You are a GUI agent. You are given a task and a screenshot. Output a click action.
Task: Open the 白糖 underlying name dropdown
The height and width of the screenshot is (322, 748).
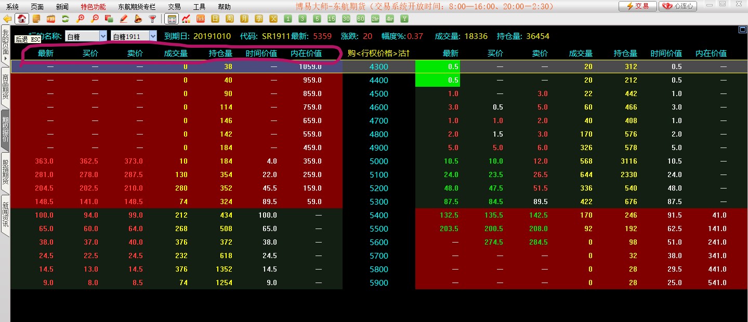[x=102, y=36]
